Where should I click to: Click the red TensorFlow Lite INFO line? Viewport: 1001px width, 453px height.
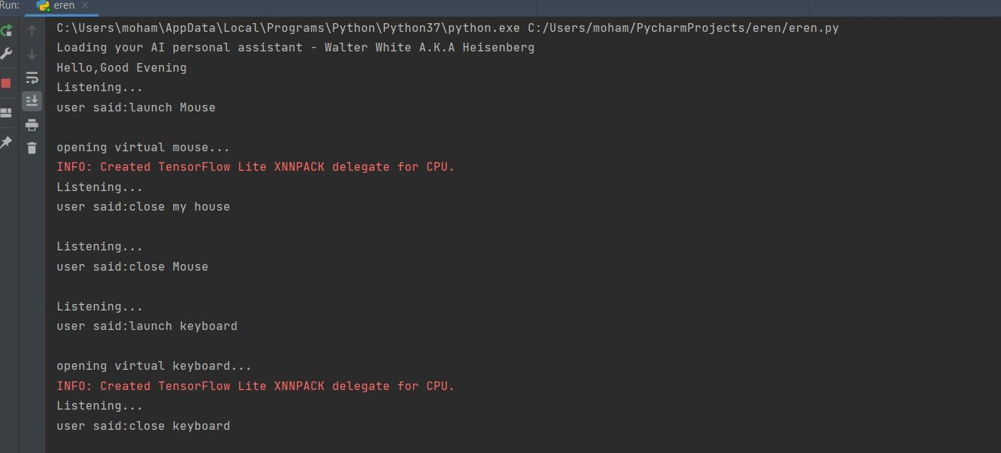(x=255, y=166)
